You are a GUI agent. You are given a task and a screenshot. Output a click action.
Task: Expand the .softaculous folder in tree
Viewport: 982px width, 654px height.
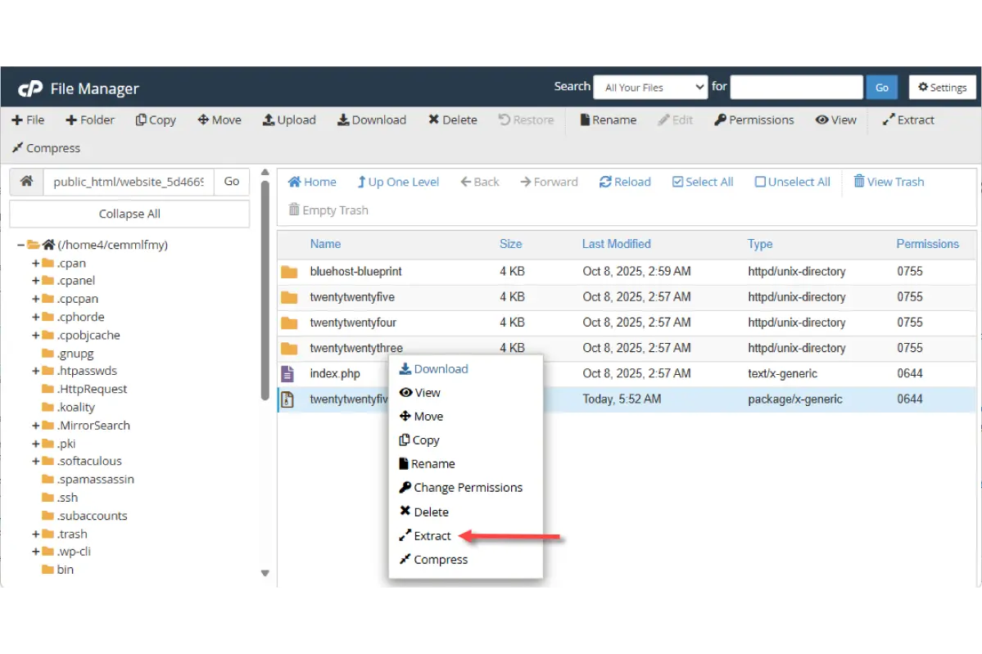(36, 462)
